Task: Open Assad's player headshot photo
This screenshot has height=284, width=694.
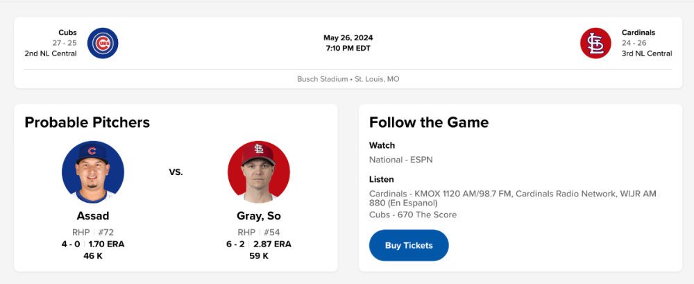Action: coord(93,172)
